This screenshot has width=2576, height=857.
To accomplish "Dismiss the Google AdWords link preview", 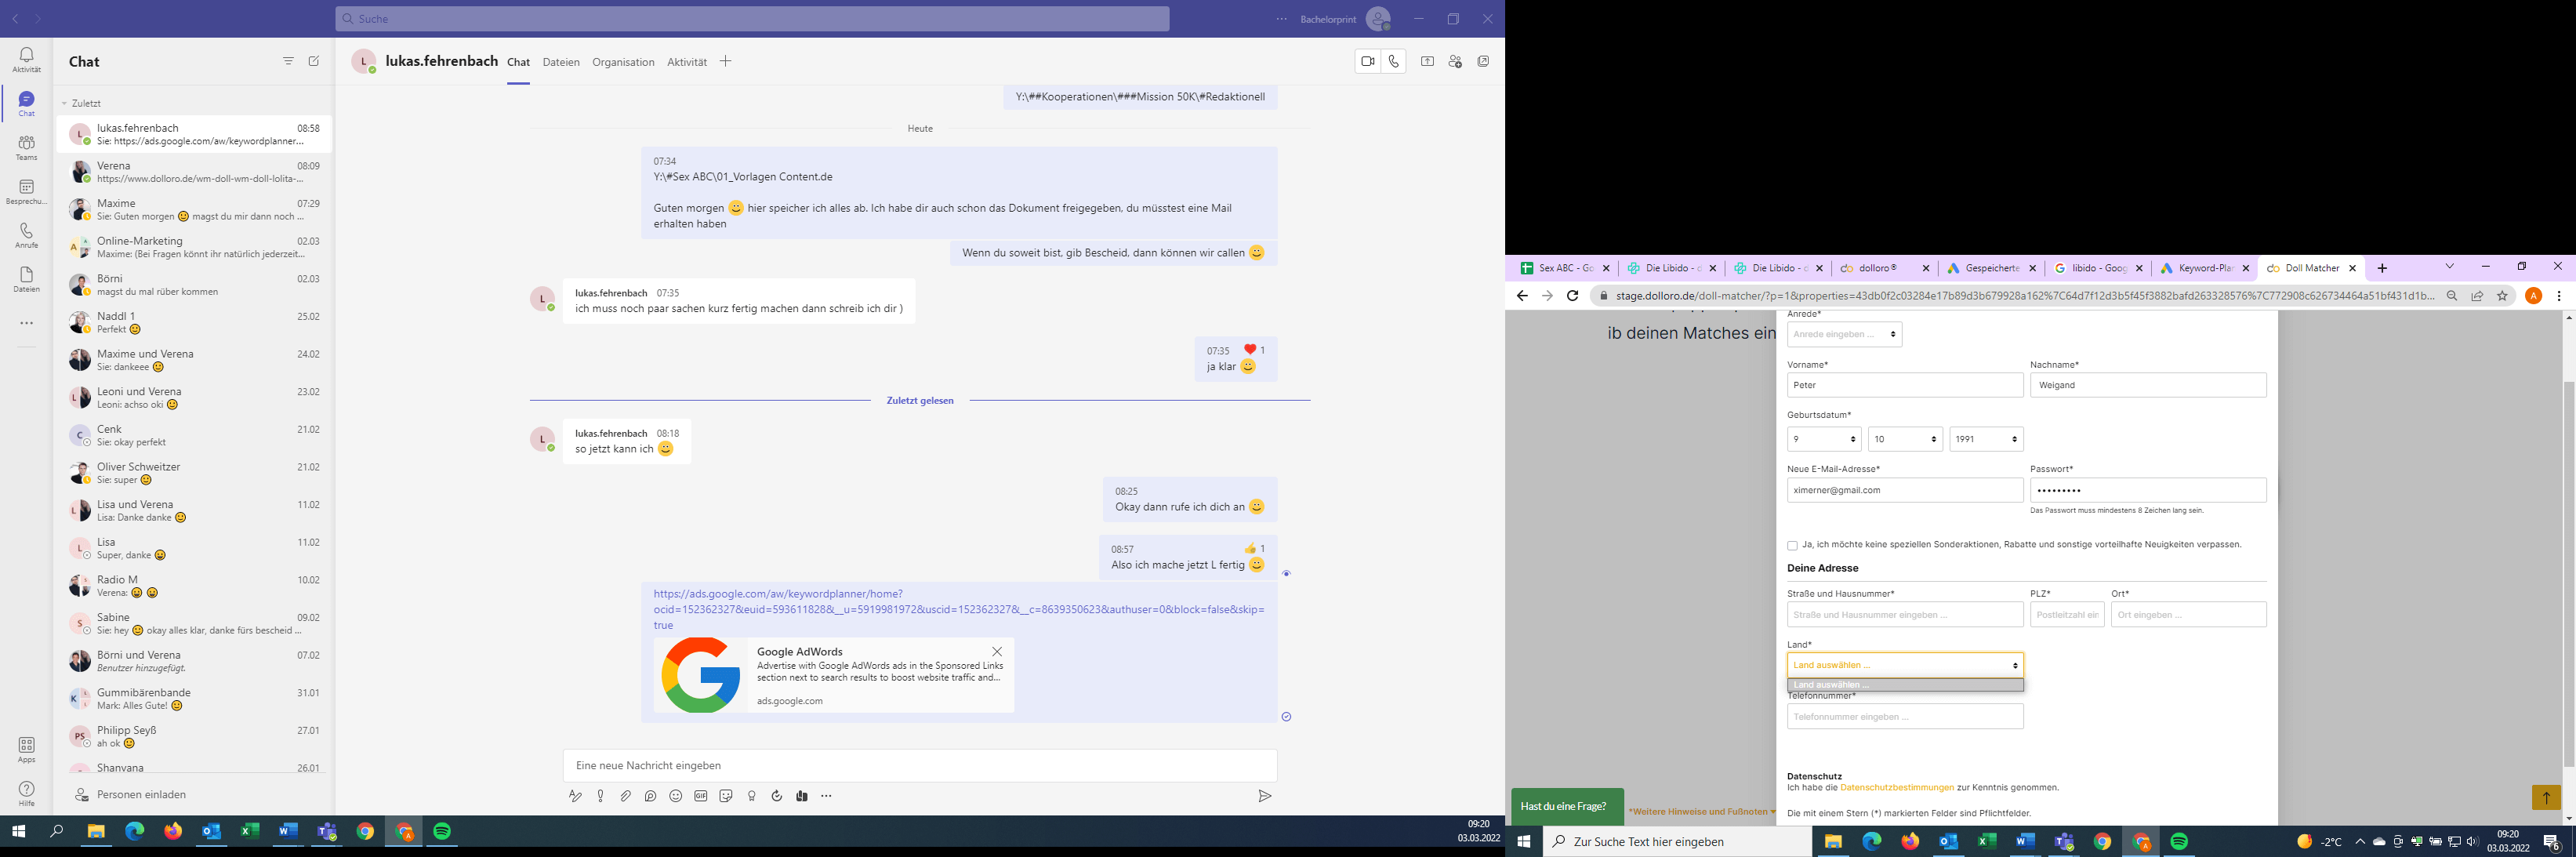I will pyautogui.click(x=997, y=651).
